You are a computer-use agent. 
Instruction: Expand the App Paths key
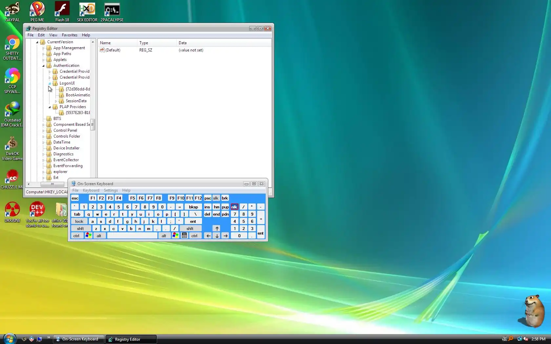43,54
